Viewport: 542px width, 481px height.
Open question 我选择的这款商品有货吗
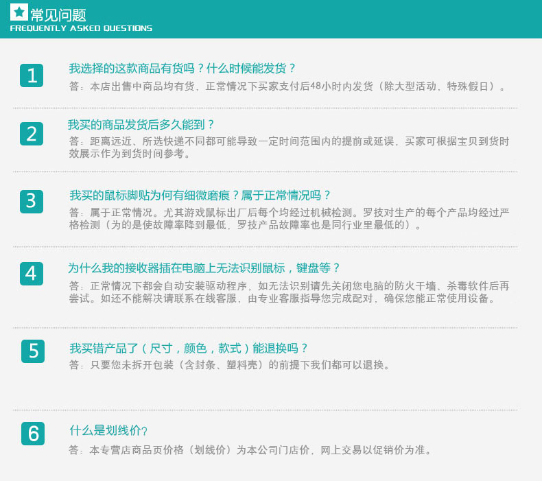pos(182,69)
